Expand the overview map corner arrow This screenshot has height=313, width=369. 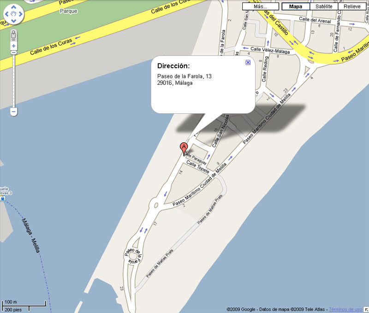click(x=366, y=310)
